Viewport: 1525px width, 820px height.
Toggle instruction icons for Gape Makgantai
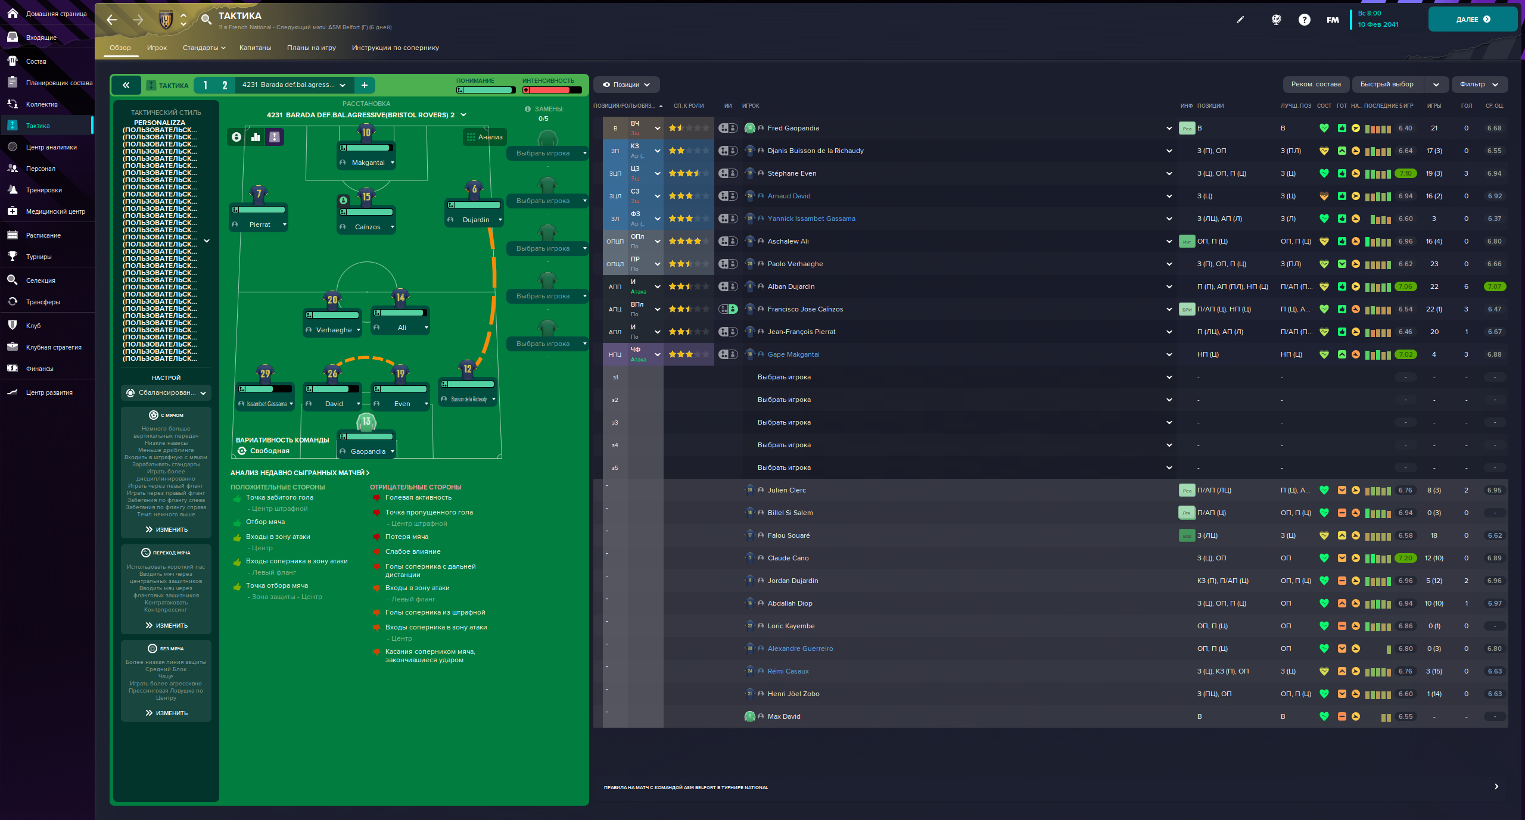(728, 354)
